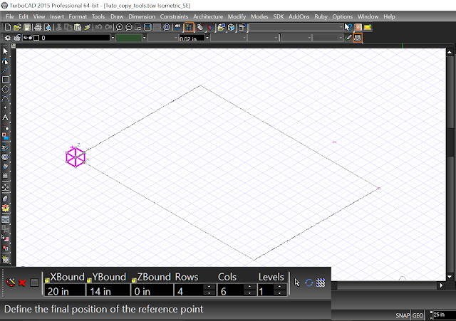Open the Dimension menu
Screen dimensions: 456x321
click(x=142, y=16)
